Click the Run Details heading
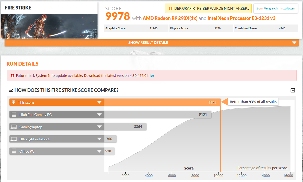Screen dimensions: 303x182 tap(22, 64)
